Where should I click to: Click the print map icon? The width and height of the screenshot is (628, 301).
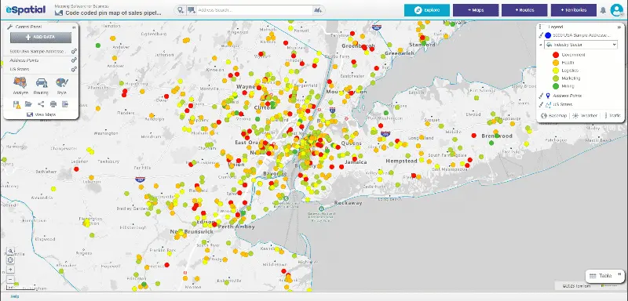[x=53, y=104]
